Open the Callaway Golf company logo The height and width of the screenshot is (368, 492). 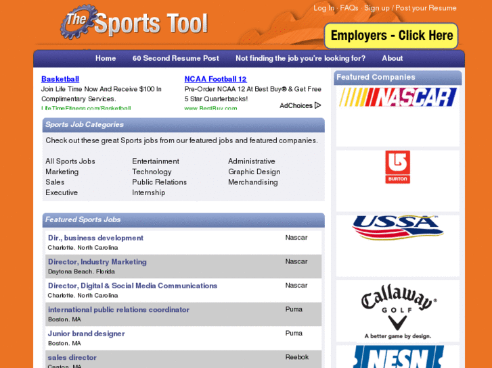pyautogui.click(x=397, y=311)
